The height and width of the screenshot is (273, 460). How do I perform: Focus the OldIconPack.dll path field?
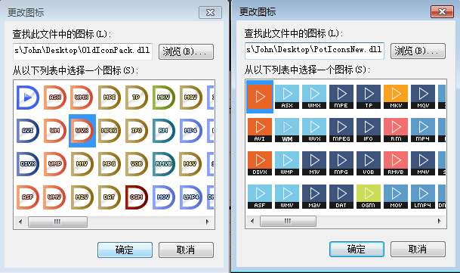click(82, 51)
